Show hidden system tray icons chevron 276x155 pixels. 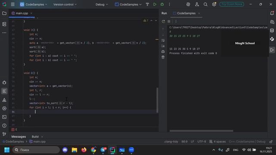click(x=214, y=150)
